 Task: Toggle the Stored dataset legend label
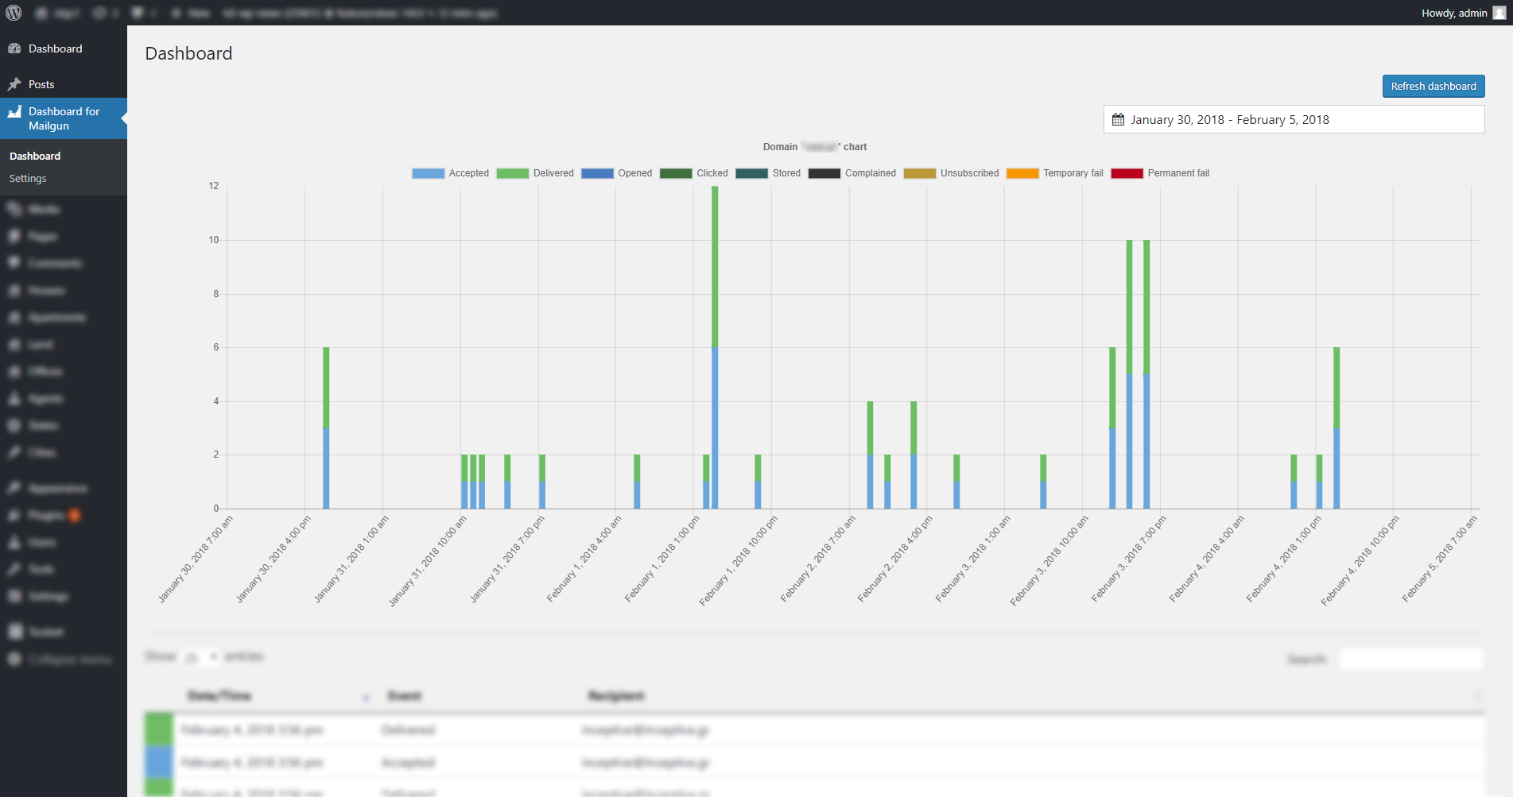pyautogui.click(x=786, y=173)
